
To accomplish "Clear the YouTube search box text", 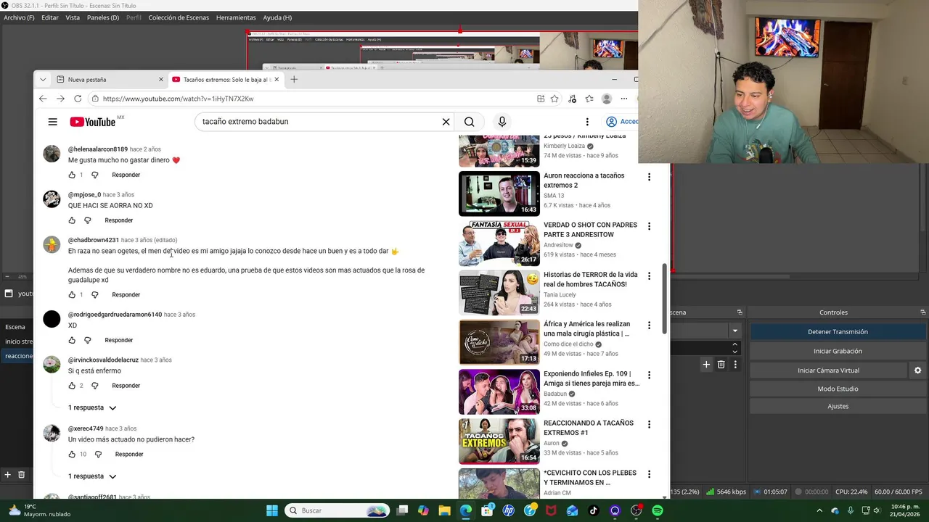I will (x=446, y=122).
